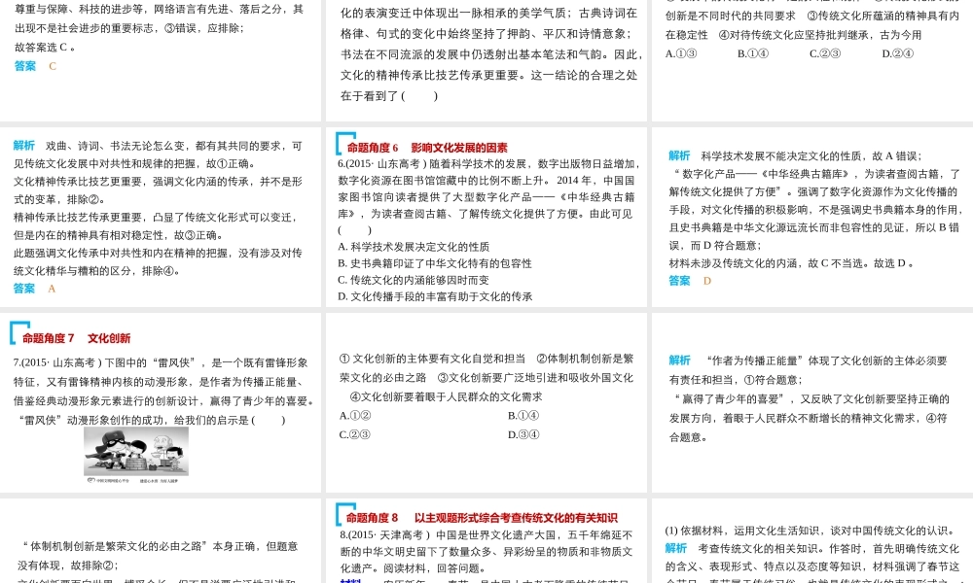Click heading "命题角度 6 影响文化发展的因素"
The image size is (973, 583).
coord(427,148)
